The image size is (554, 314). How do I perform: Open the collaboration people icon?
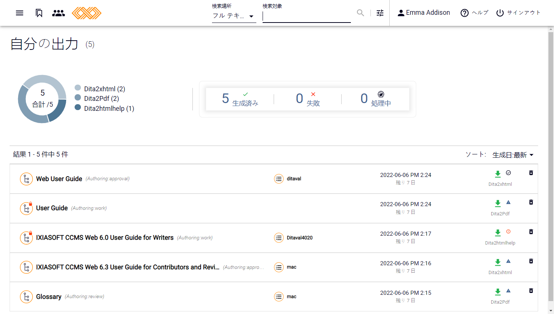(x=58, y=13)
